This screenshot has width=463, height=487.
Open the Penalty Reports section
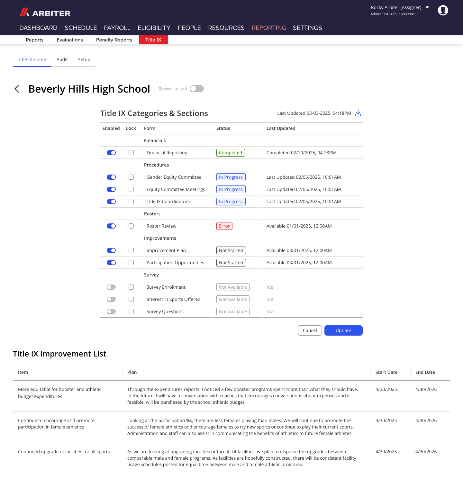(114, 40)
